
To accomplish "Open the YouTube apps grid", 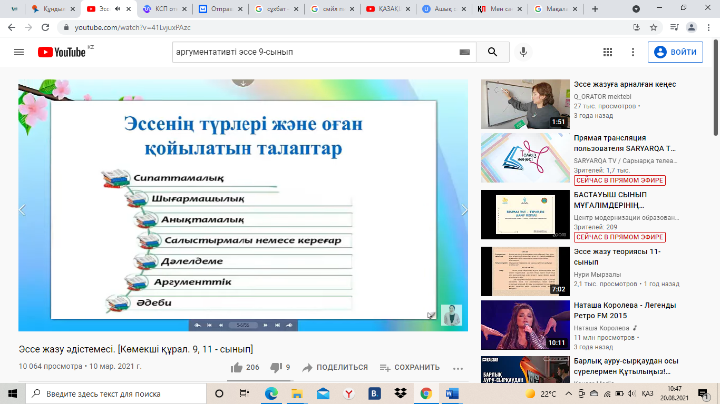I will (x=607, y=52).
